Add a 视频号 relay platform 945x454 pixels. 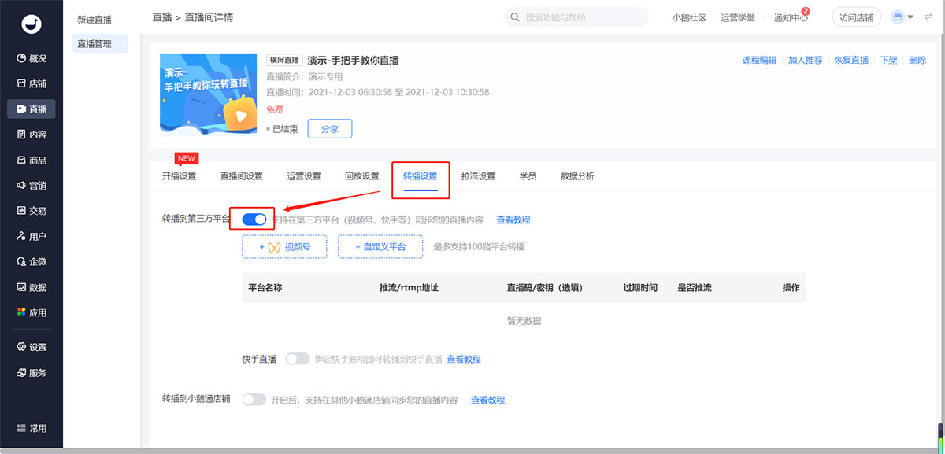pos(284,247)
